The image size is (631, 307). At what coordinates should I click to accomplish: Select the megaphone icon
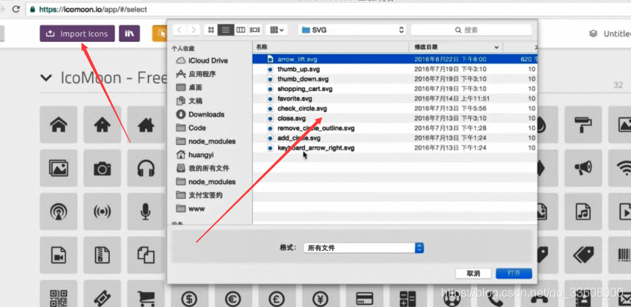tap(583, 168)
